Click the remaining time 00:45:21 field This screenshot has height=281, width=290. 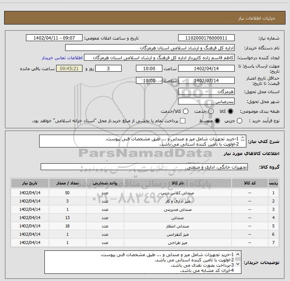coord(69,68)
